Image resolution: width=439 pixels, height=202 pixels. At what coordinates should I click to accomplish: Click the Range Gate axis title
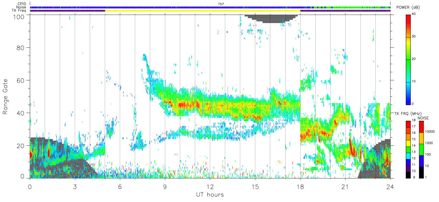coord(5,97)
